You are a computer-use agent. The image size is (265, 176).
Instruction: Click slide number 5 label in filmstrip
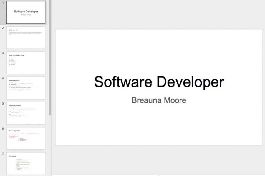[3, 104]
